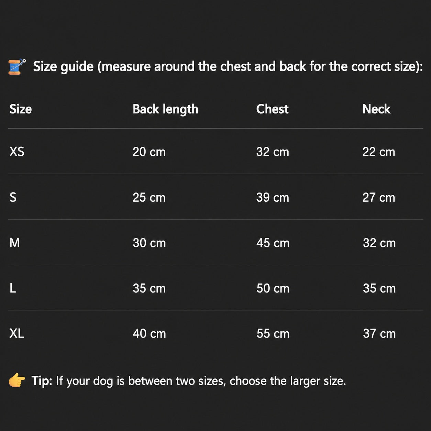Select the XS size row label
Viewport: 431px width, 431px height.
coord(17,152)
